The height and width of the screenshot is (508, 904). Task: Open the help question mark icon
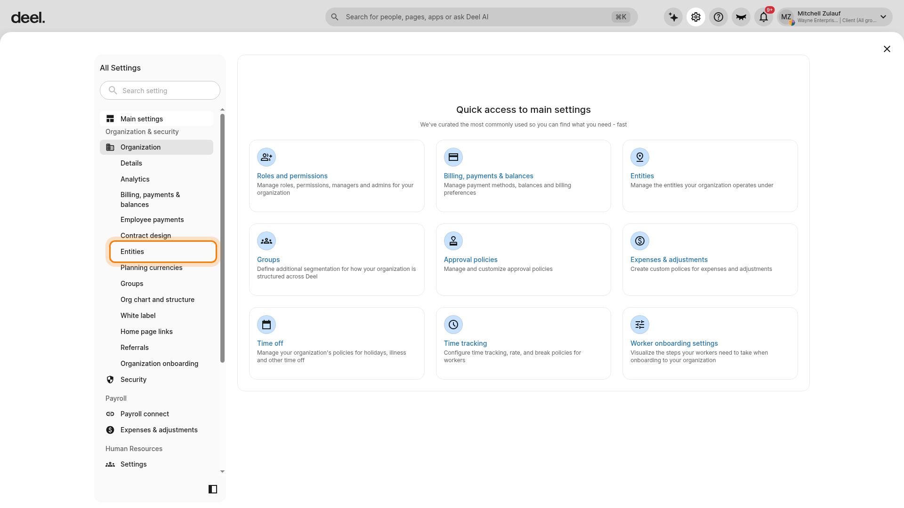(718, 17)
